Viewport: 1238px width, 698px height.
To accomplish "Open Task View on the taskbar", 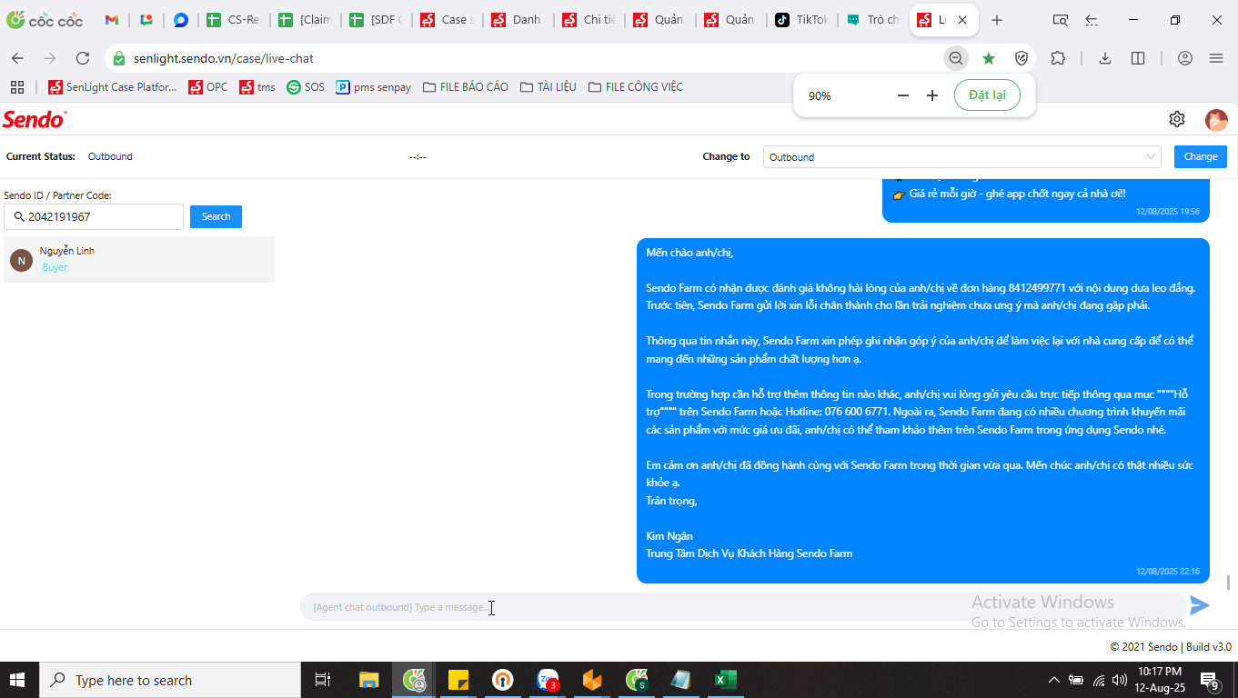I will click(x=322, y=680).
